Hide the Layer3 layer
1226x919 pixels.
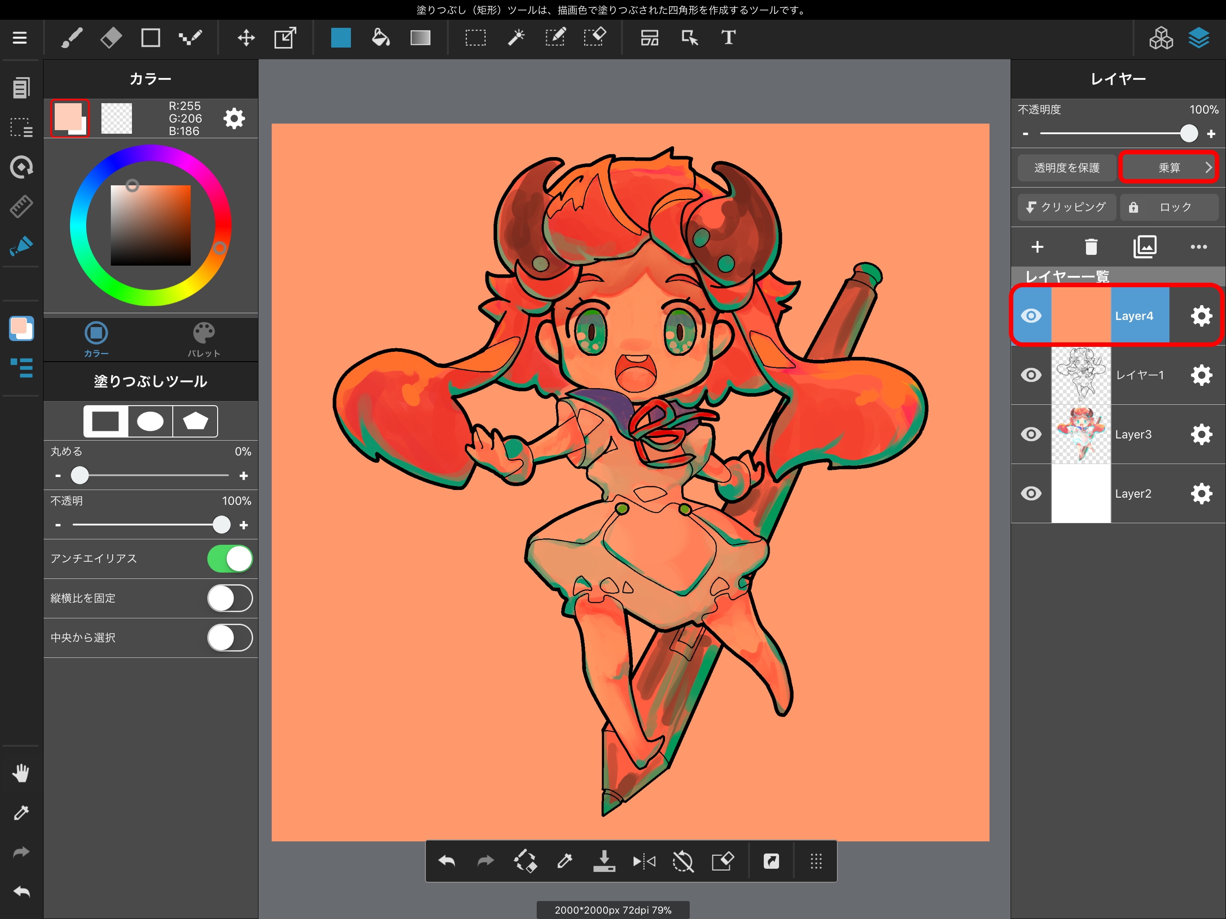[x=1031, y=434]
